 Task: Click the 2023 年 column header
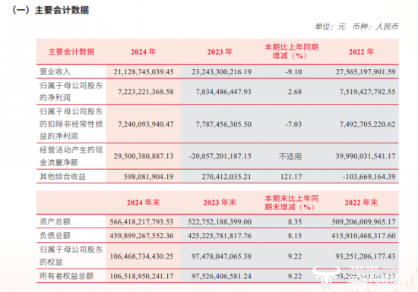point(220,52)
